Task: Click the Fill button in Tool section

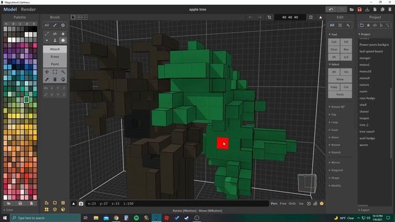Action: tap(346, 42)
